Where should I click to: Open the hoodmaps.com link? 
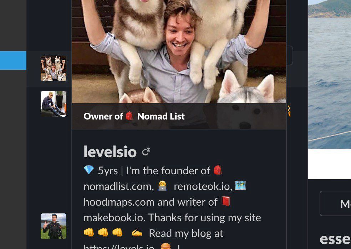click(x=119, y=202)
